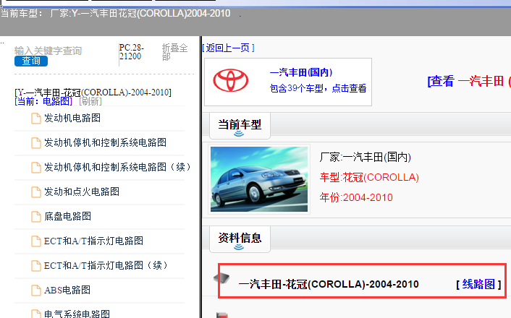Select 电气系统电路图 entry
The width and height of the screenshot is (511, 318).
(77, 314)
